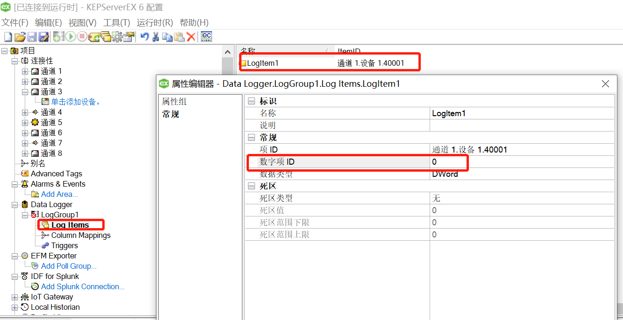
Task: Click the Property Editor dialog's EX icon
Action: 164,83
